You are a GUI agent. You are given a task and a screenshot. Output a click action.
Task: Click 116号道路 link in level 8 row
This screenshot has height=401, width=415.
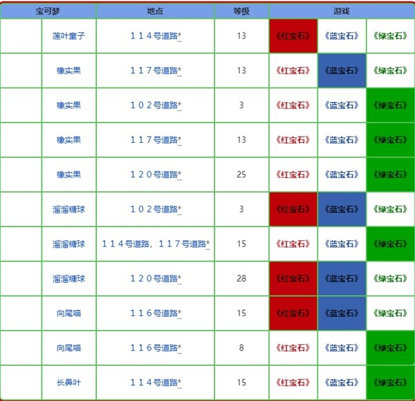click(154, 348)
